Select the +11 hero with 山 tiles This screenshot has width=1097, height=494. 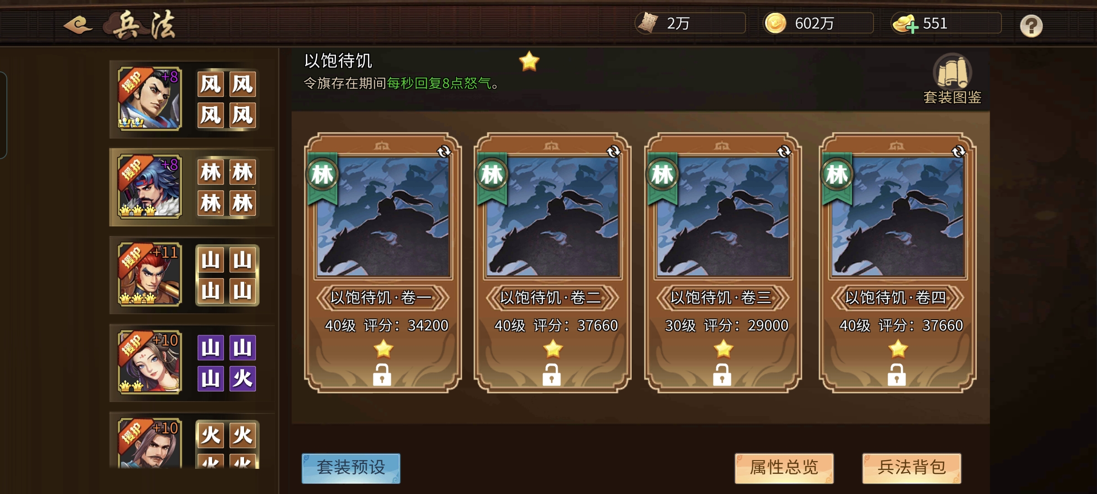click(x=192, y=275)
